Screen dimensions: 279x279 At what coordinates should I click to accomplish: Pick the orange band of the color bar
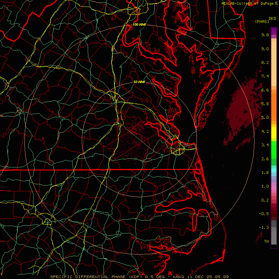[274, 107]
